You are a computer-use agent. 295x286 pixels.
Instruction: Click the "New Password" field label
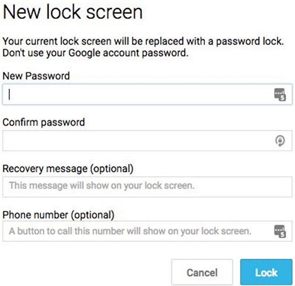[36, 76]
